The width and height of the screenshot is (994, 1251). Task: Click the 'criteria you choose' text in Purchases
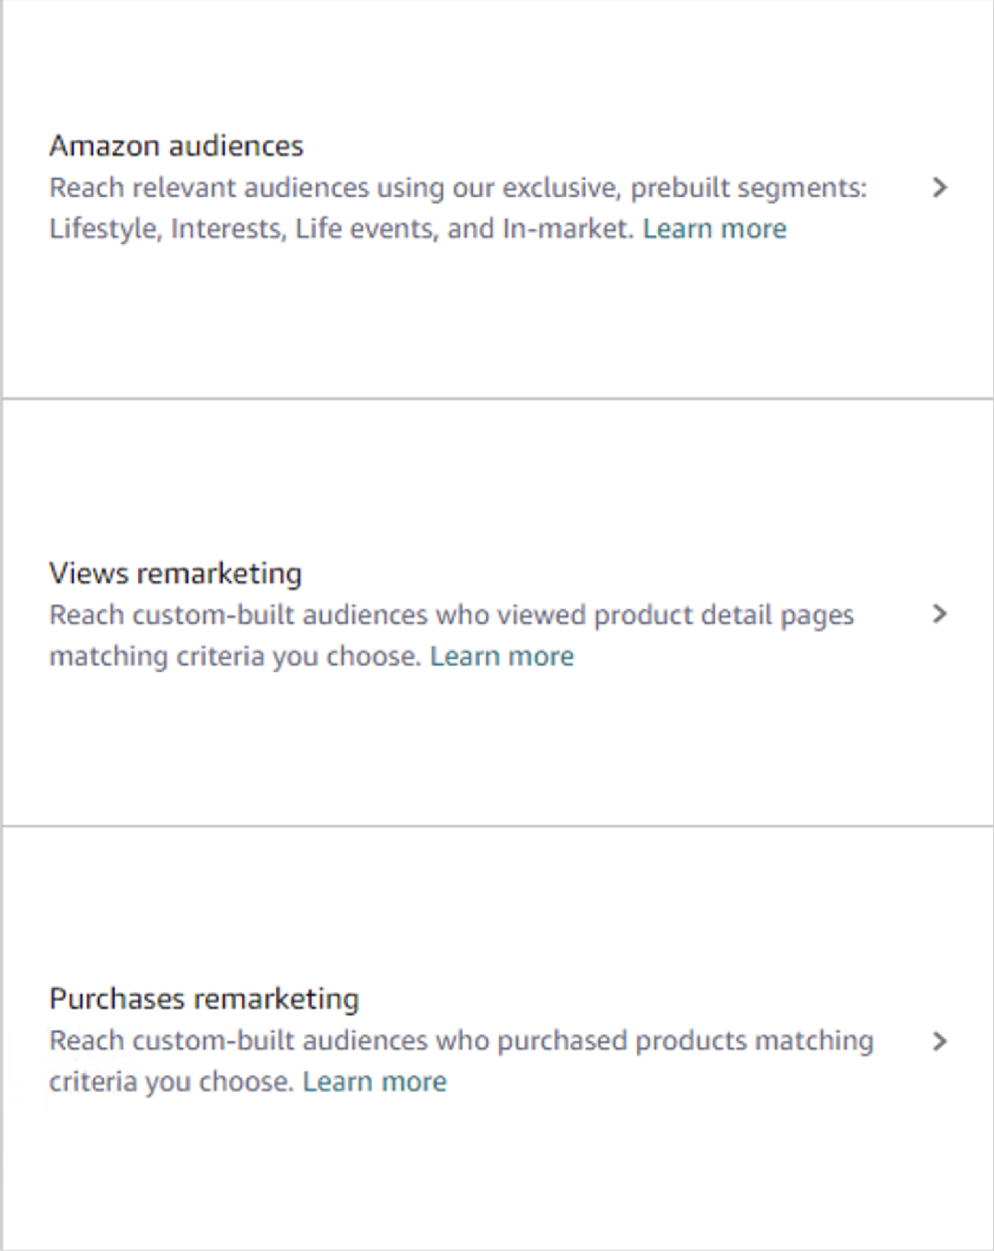[170, 1082]
